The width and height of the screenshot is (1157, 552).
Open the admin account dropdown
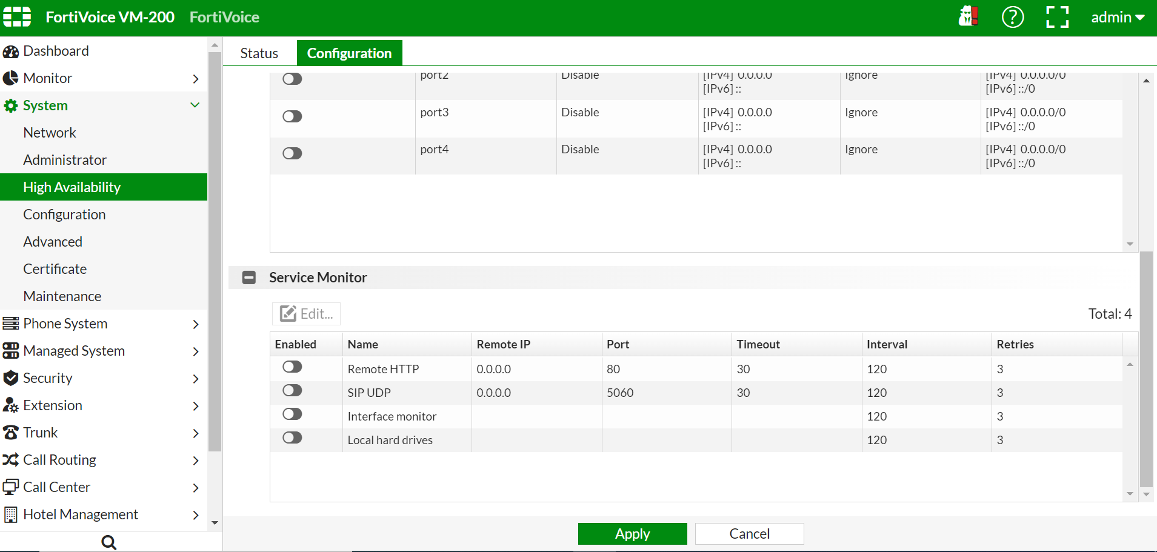[x=1117, y=17]
